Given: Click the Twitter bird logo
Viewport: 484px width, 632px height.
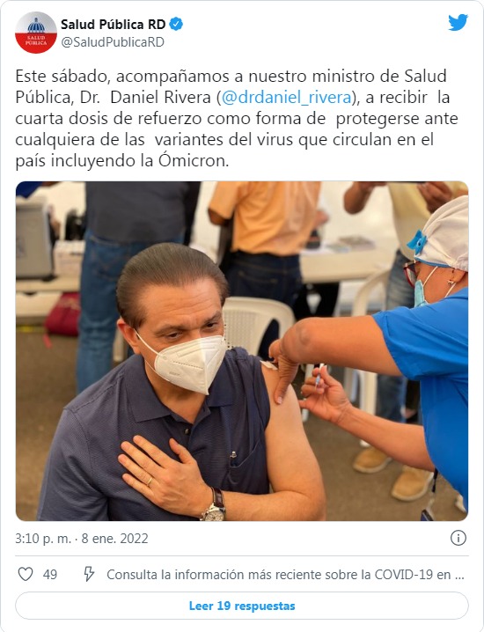Looking at the screenshot, I should click(458, 23).
